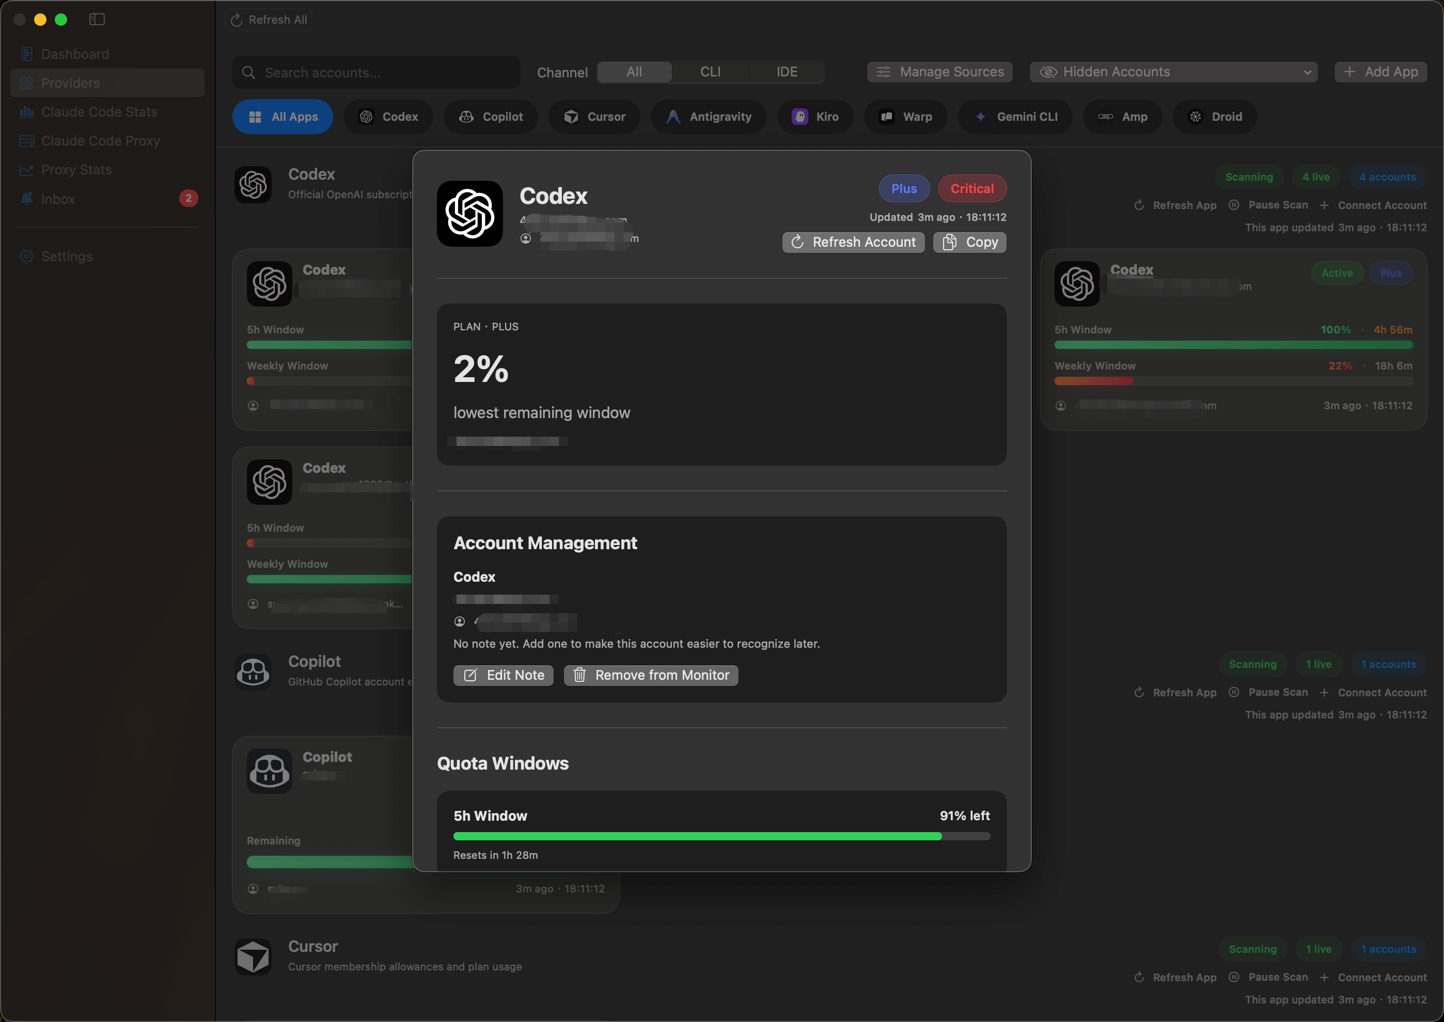Select the Kiro app chip
The height and width of the screenshot is (1022, 1444).
pos(815,117)
